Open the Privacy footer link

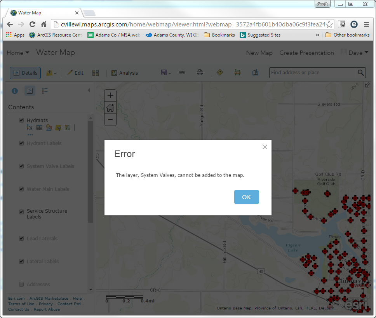point(45,304)
